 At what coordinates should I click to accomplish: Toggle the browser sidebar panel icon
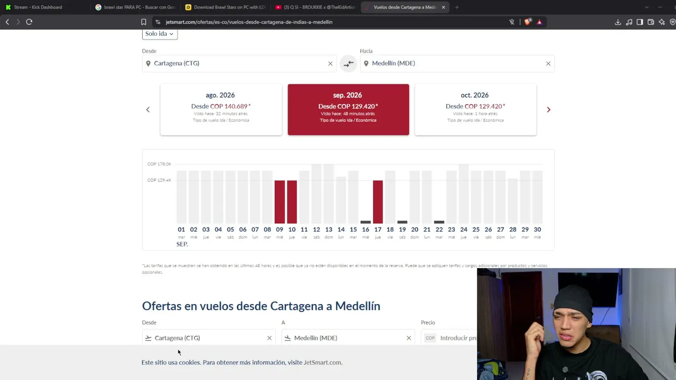tap(640, 22)
